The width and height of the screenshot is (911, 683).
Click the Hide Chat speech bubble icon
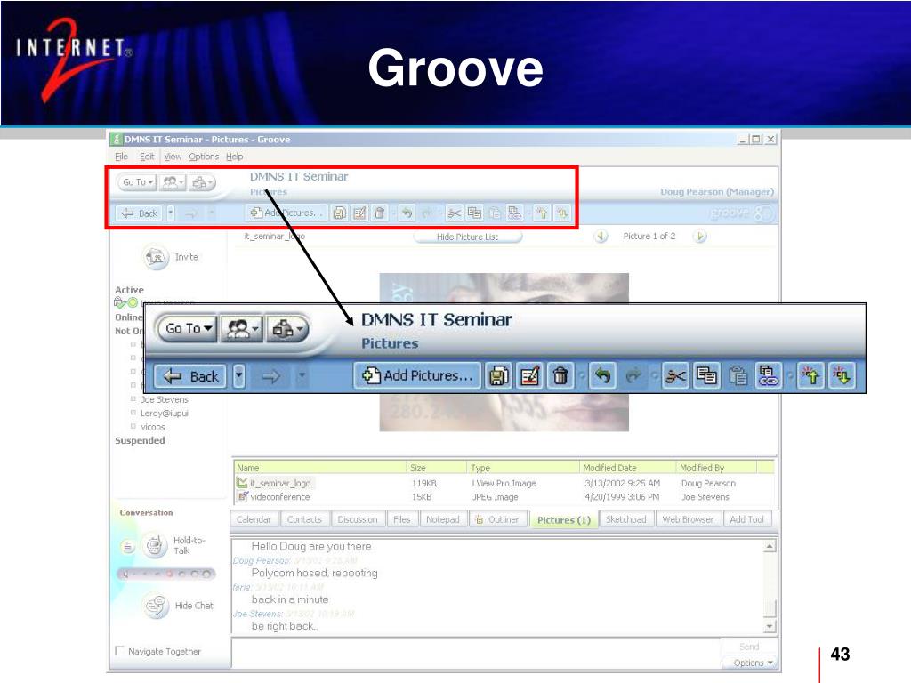[x=156, y=606]
